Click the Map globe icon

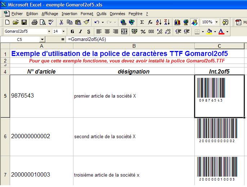(186, 22)
